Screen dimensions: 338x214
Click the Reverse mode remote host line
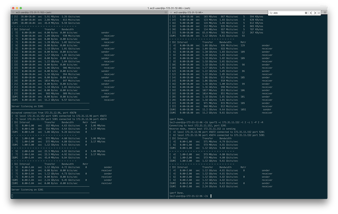(202, 129)
